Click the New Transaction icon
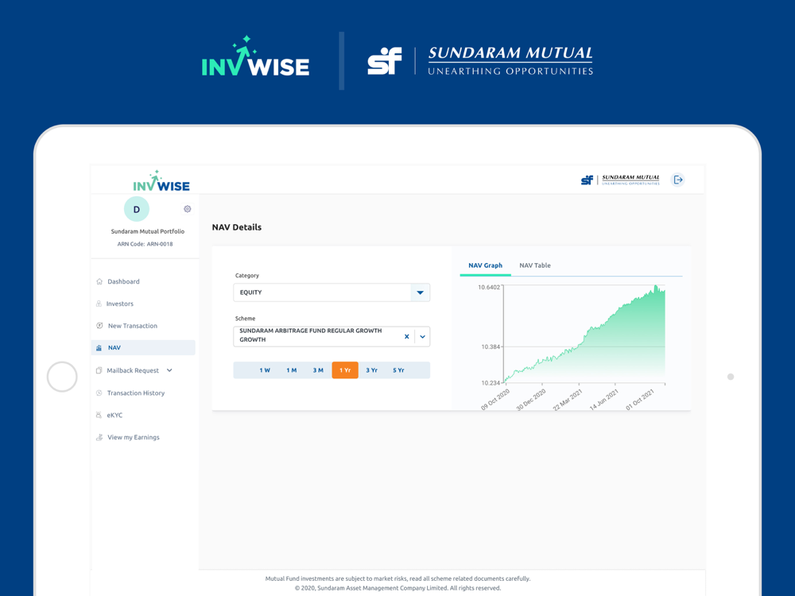Image resolution: width=795 pixels, height=596 pixels. [x=99, y=326]
